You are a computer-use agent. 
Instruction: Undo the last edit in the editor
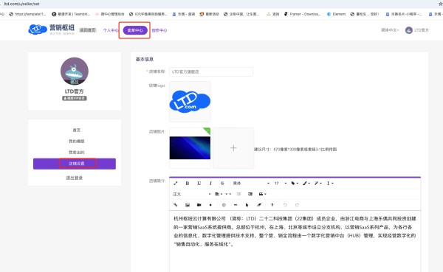(285, 205)
